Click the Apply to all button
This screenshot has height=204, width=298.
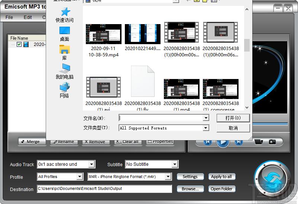(222, 177)
